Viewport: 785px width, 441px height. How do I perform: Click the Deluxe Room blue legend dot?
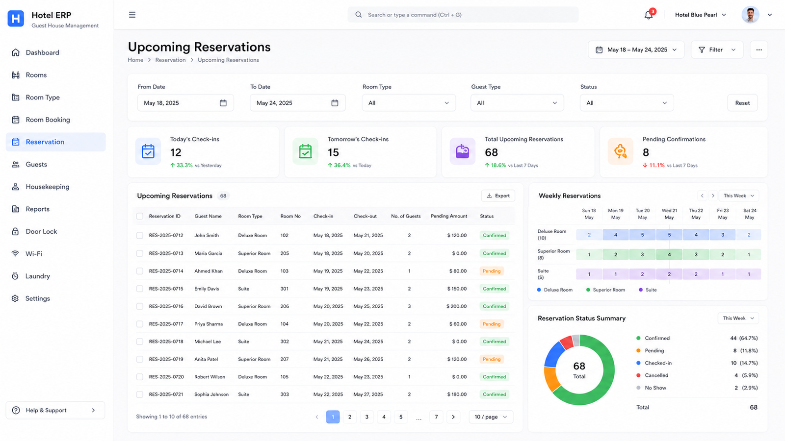click(539, 290)
